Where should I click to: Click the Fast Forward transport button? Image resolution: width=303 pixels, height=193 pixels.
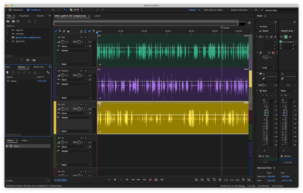point(138,180)
